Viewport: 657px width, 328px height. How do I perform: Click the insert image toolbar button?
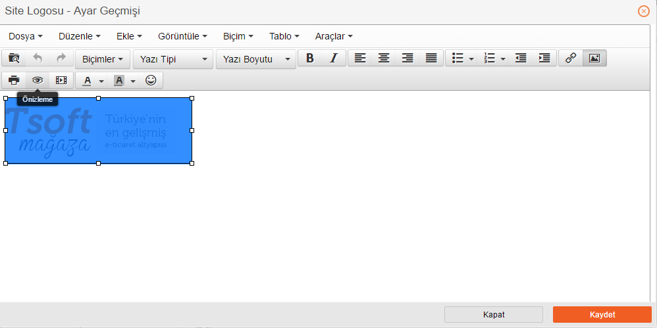pos(594,59)
